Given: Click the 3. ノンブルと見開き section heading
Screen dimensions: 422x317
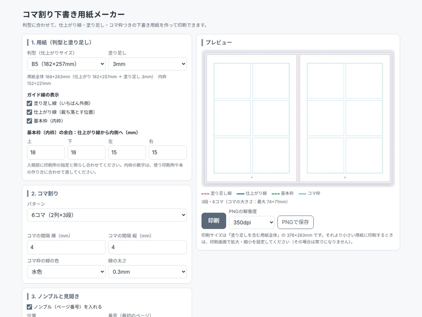Looking at the screenshot, I should (55, 296).
